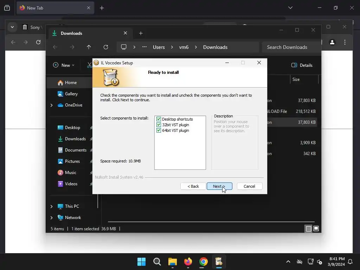
Task: Expand the OneDrive tree node
Action: (x=52, y=105)
